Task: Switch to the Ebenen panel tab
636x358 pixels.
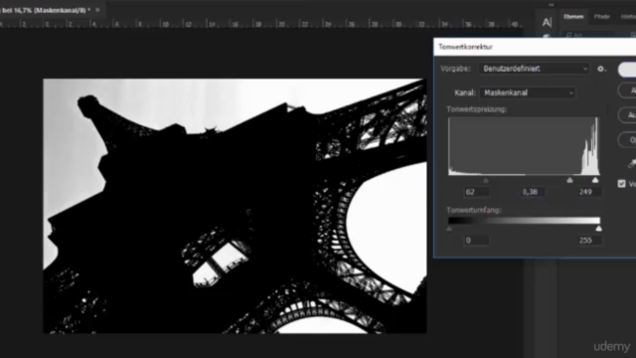Action: coord(573,17)
